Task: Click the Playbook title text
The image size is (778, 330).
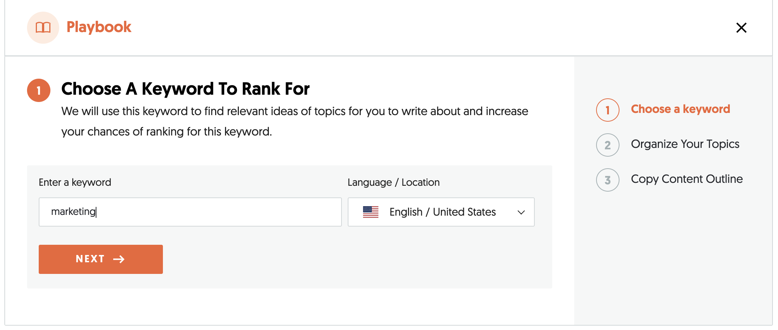Action: pyautogui.click(x=99, y=27)
